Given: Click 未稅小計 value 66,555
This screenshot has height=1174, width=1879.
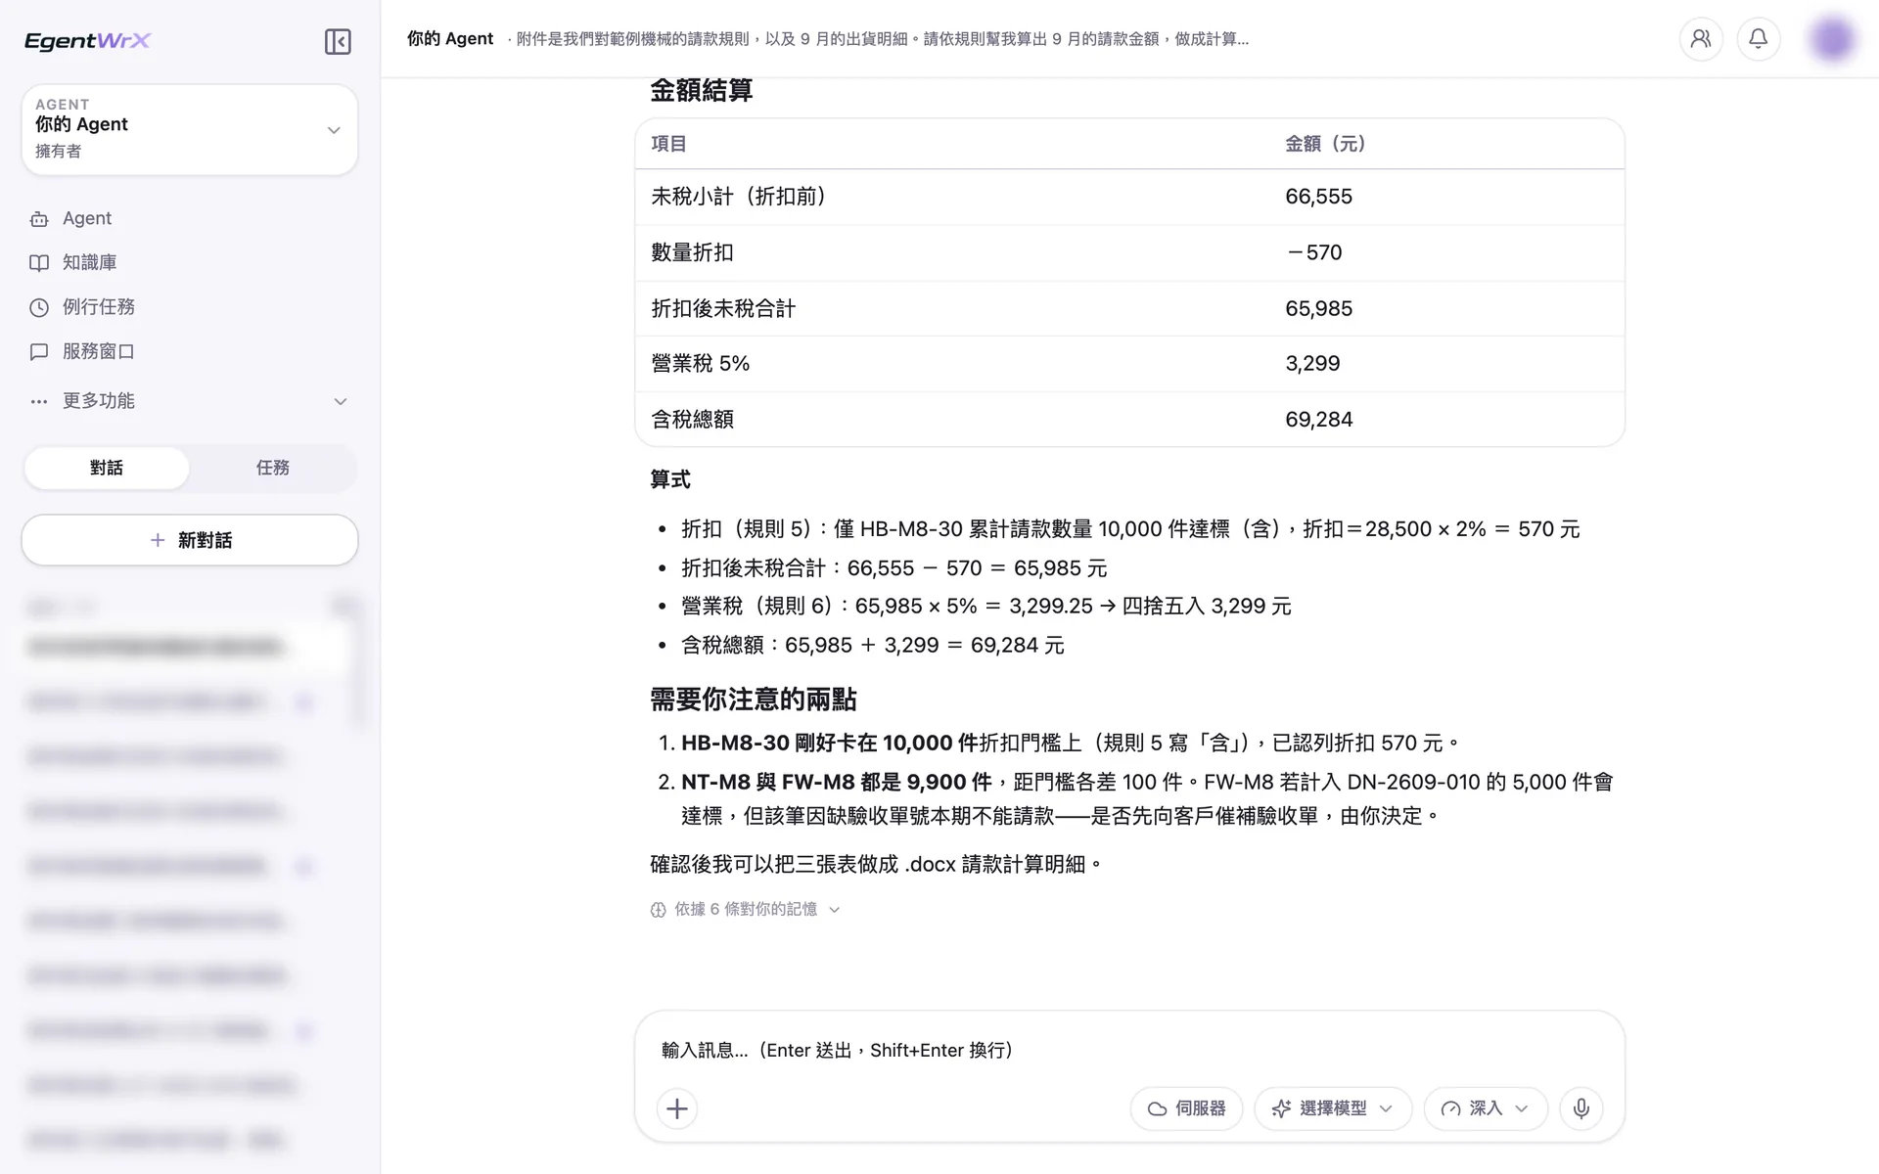Looking at the screenshot, I should (x=1319, y=197).
